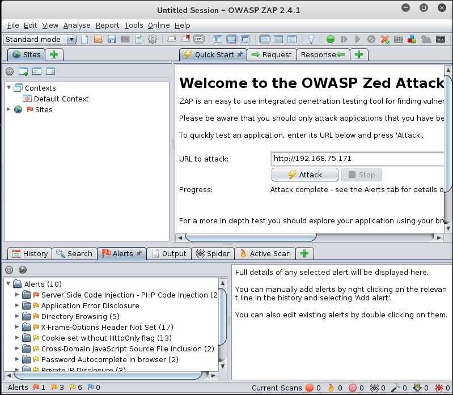Click the last toolbar icon, Zest recorder

pyautogui.click(x=441, y=39)
